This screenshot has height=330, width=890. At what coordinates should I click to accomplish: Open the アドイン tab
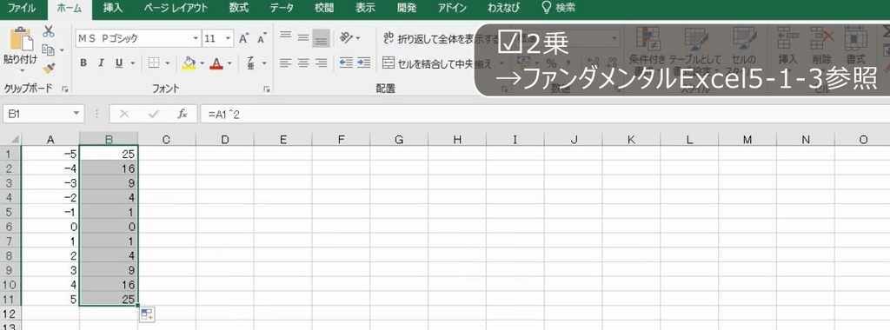(452, 8)
